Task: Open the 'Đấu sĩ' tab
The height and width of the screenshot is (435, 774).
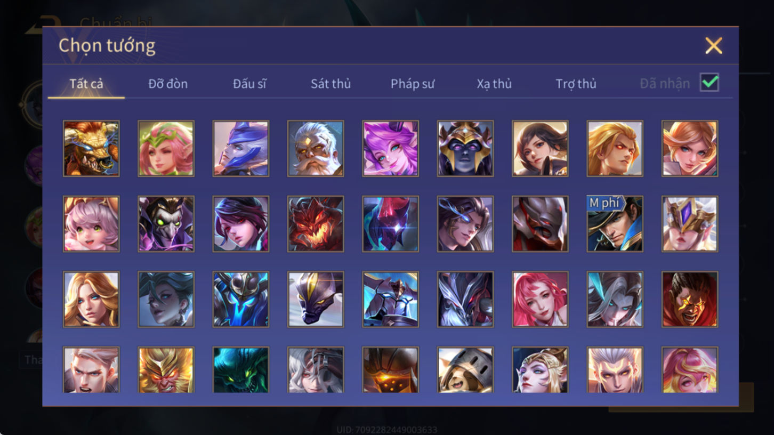Action: (x=249, y=84)
